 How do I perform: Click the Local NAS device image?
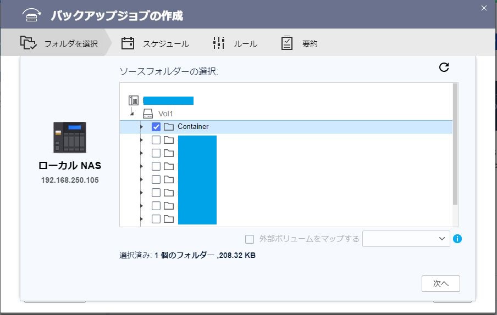coord(70,137)
